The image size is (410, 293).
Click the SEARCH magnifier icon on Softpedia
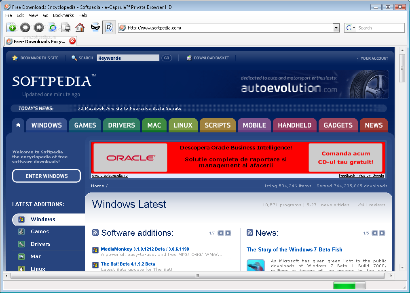click(74, 58)
